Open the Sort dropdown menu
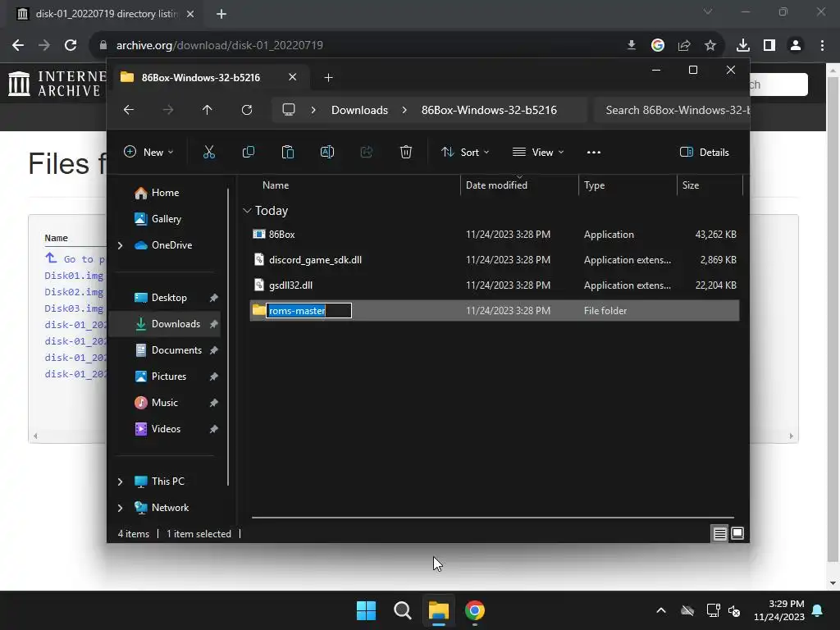This screenshot has width=840, height=630. point(465,152)
